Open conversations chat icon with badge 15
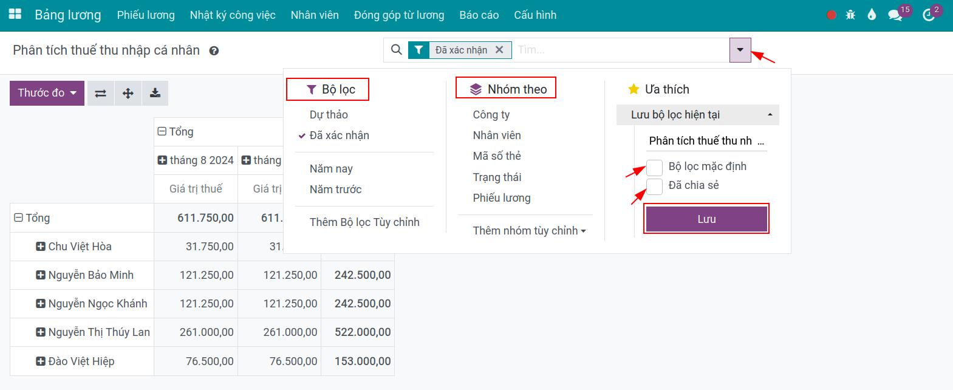This screenshot has width=953, height=390. tap(895, 15)
